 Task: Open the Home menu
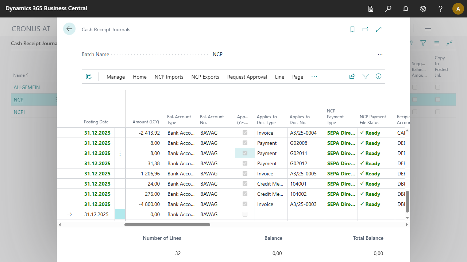(140, 77)
